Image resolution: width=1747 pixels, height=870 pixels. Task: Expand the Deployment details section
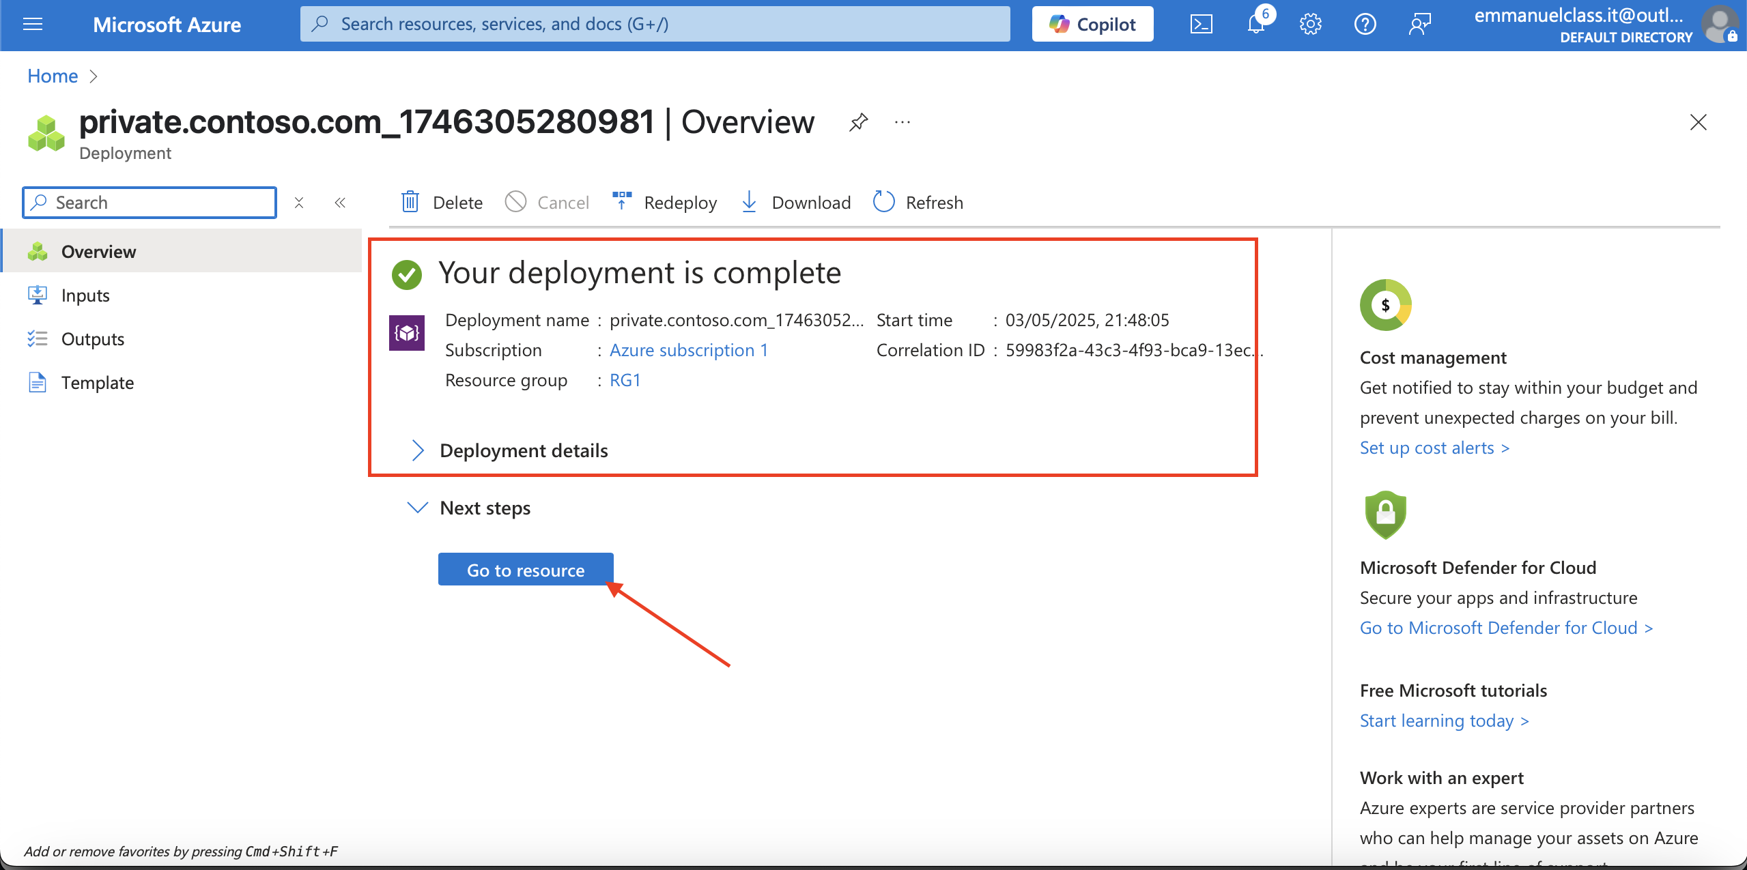pos(509,450)
